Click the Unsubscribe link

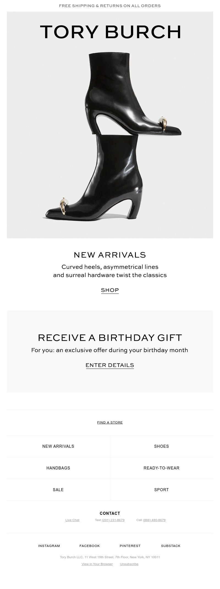pos(129,564)
